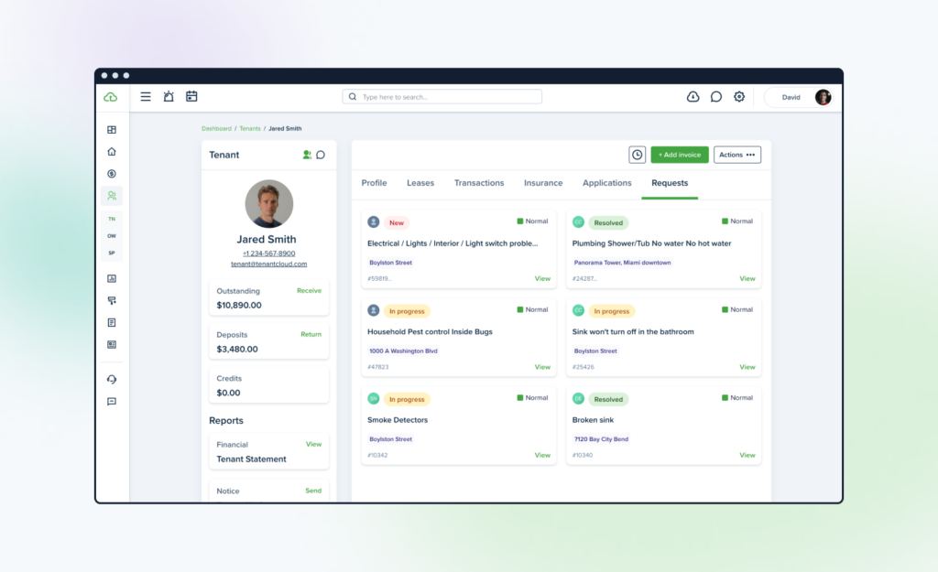
Task: View the Electrical Lights request
Action: coord(542,278)
